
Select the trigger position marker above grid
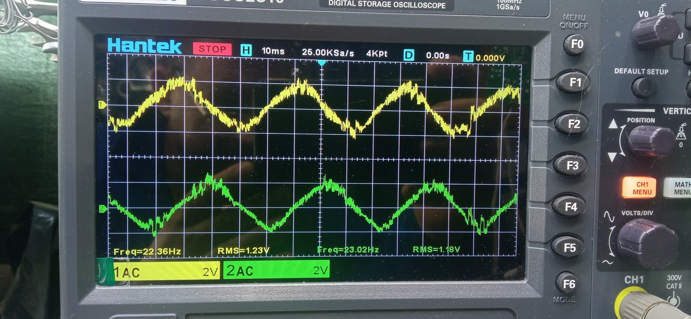click(321, 63)
